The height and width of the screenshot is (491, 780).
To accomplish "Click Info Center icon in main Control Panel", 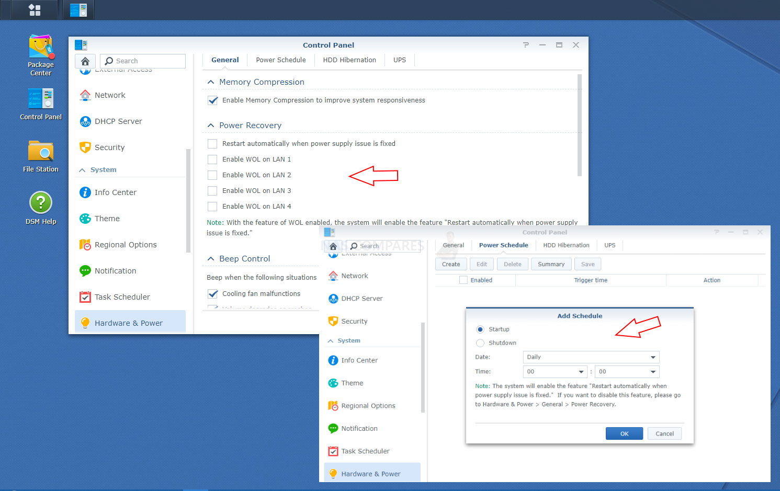I will [x=85, y=192].
